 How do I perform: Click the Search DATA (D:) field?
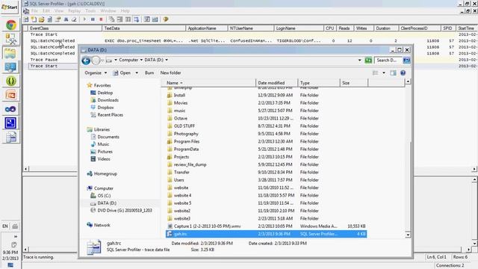click(x=388, y=61)
